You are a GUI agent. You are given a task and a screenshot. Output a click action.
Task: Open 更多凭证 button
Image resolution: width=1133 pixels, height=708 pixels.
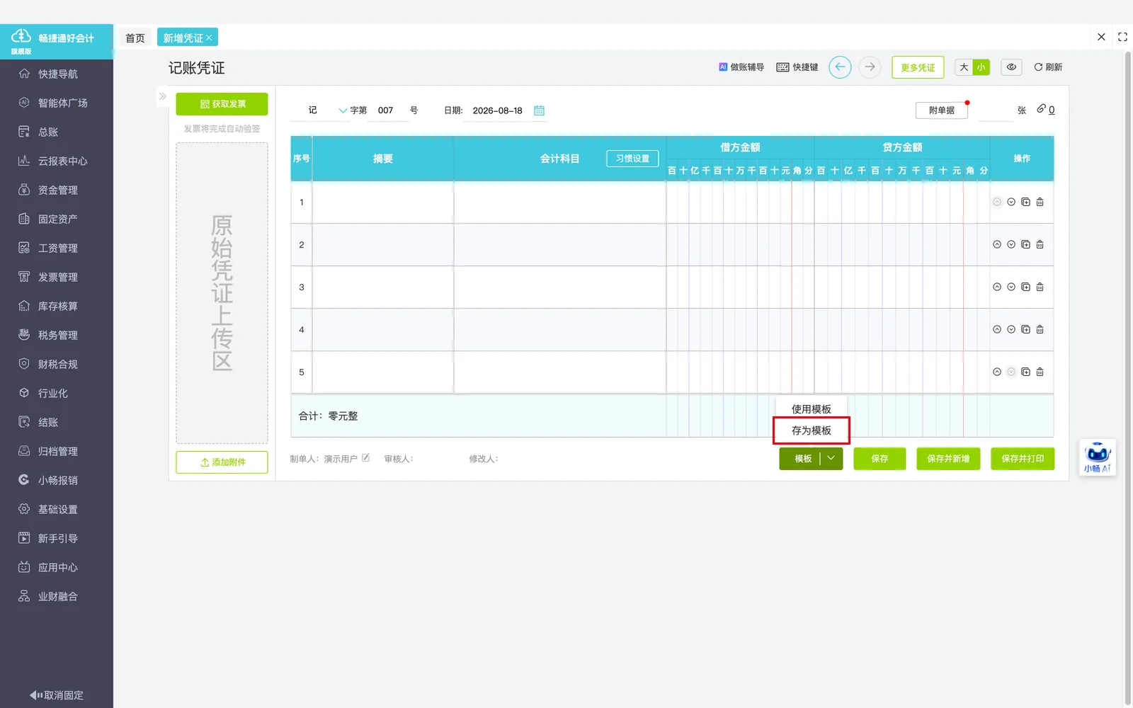click(918, 67)
